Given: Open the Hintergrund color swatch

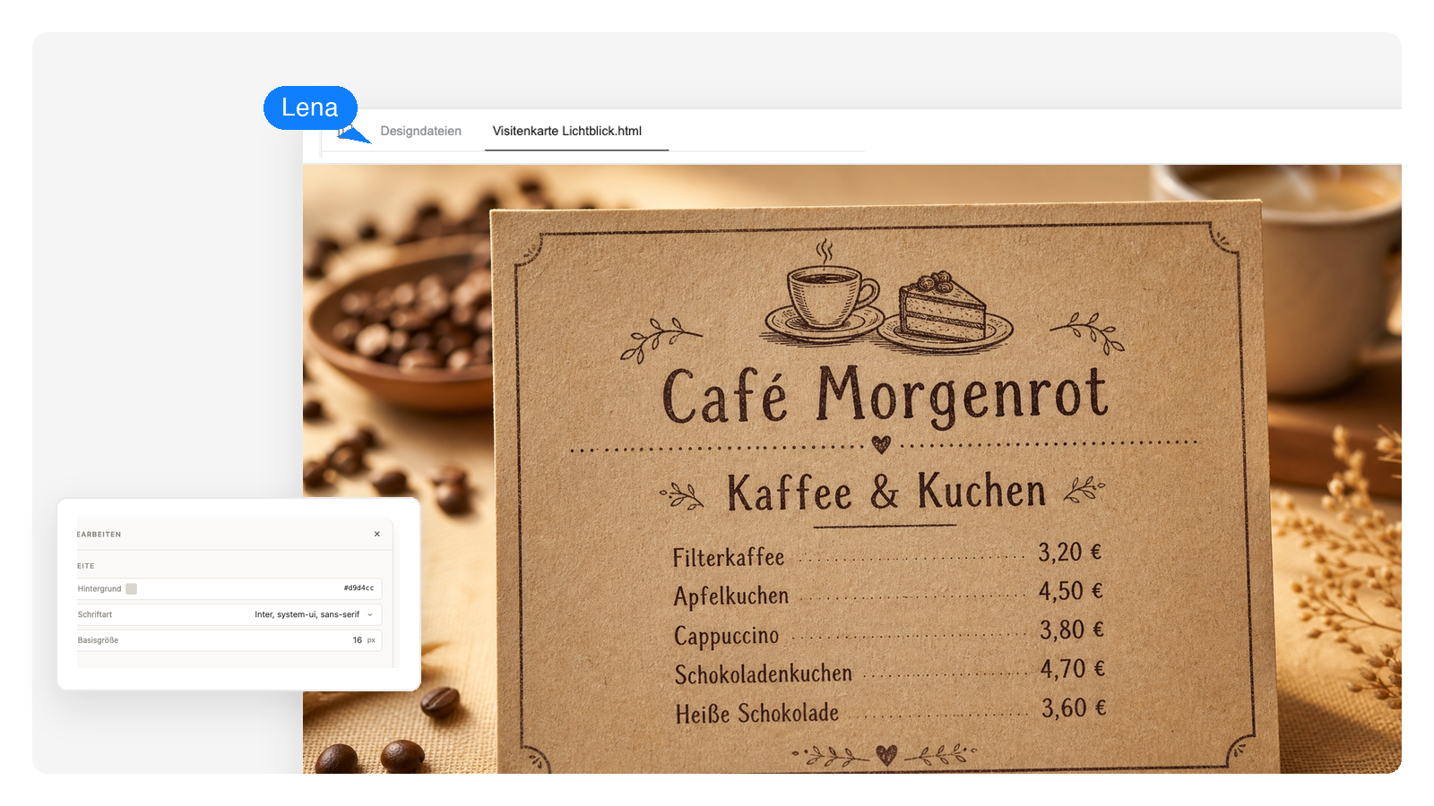Looking at the screenshot, I should 131,588.
